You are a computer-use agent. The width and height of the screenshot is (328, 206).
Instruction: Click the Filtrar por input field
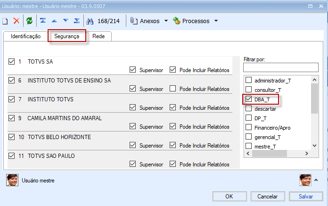pyautogui.click(x=281, y=67)
